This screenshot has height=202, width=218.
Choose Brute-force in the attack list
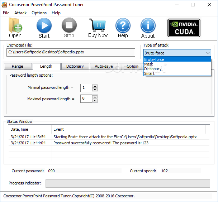point(177,59)
